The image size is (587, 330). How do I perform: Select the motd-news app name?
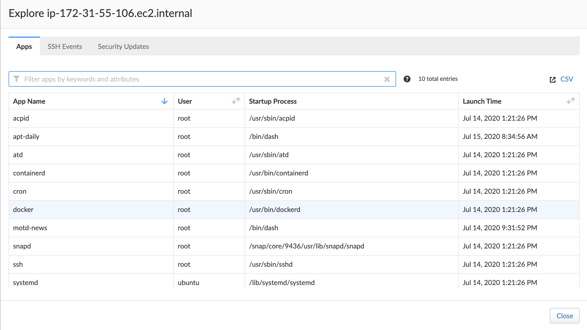coord(30,228)
